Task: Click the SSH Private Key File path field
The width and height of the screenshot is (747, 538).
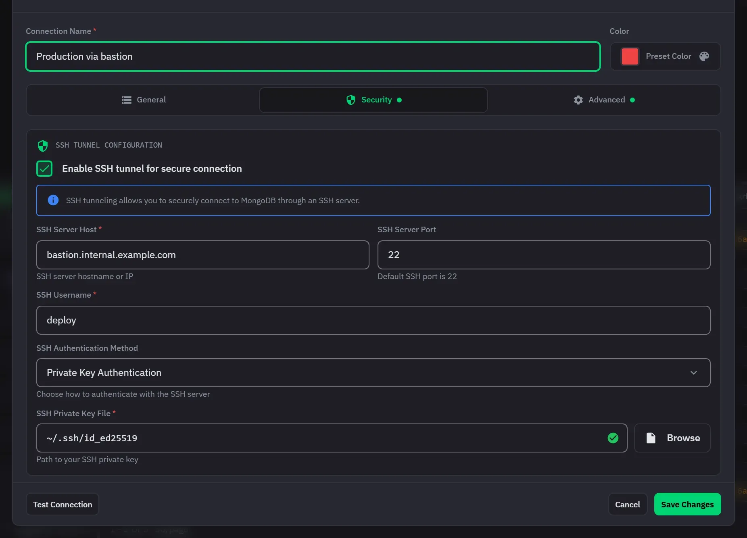Action: [x=332, y=438]
